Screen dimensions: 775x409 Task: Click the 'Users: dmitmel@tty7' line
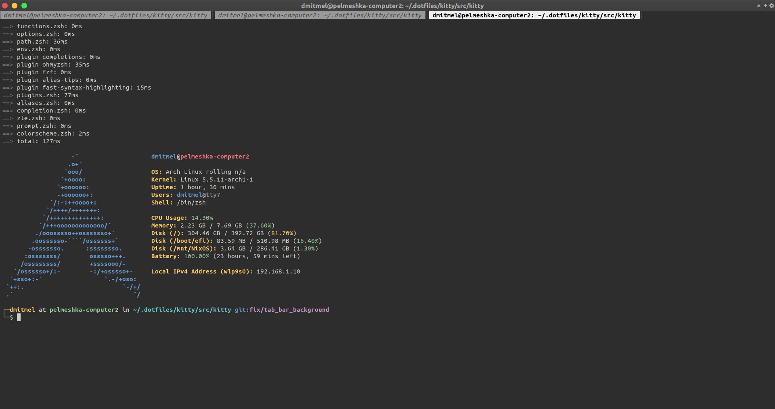tap(186, 195)
